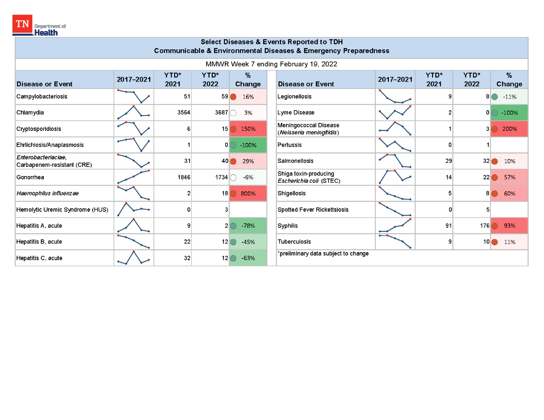The width and height of the screenshot is (544, 420).
Task: Select the white indicator circle in the Chlamydia row
Action: tap(233, 113)
